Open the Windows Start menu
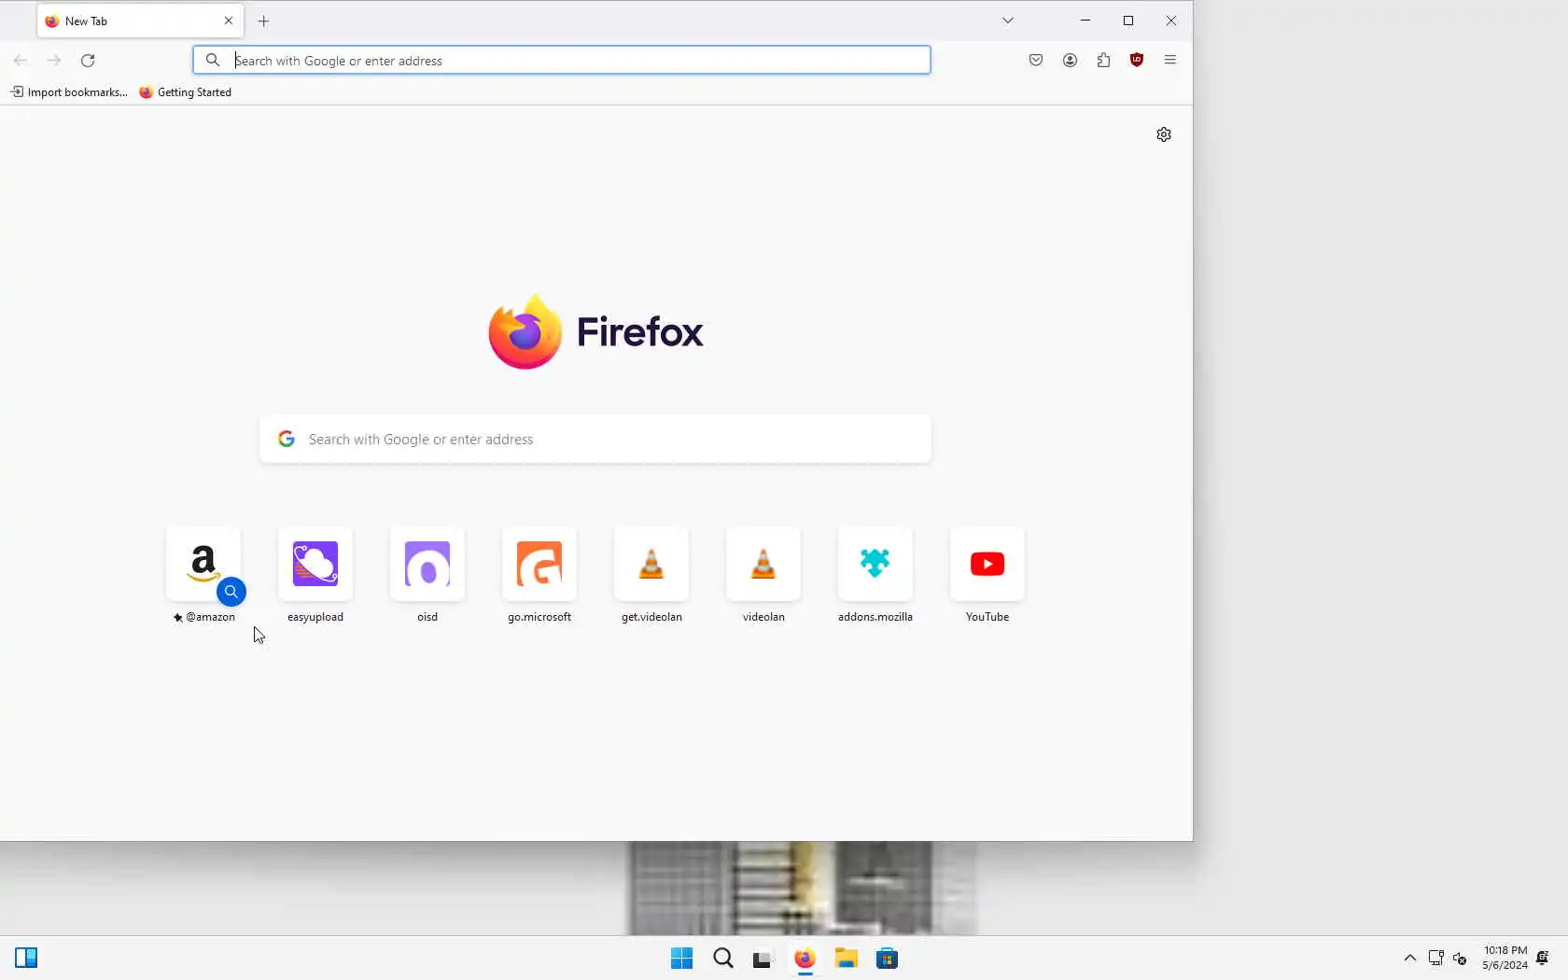The width and height of the screenshot is (1568, 980). tap(682, 959)
